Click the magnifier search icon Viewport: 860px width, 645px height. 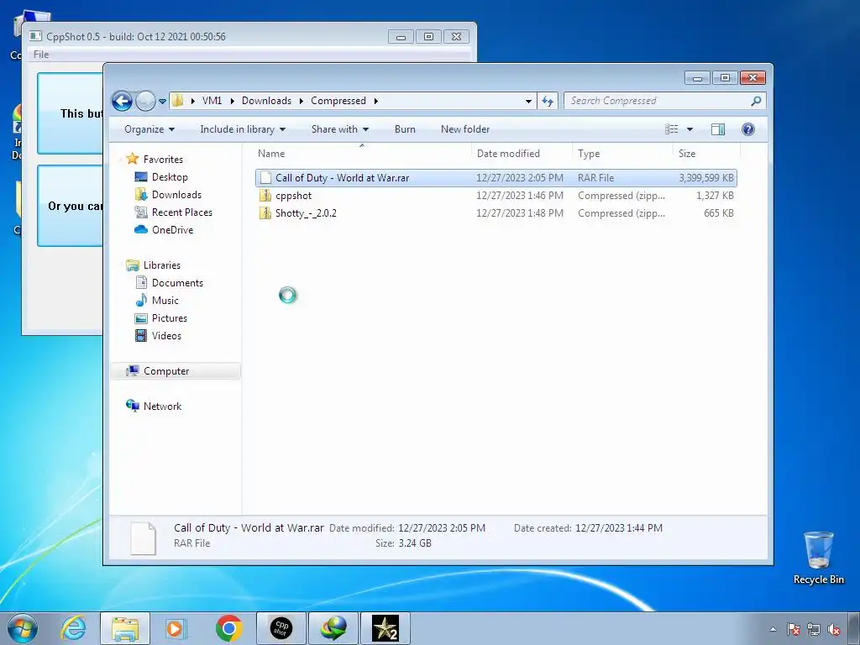(757, 101)
